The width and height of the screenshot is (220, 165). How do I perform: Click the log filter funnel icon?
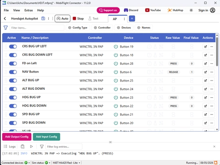coord(42,147)
